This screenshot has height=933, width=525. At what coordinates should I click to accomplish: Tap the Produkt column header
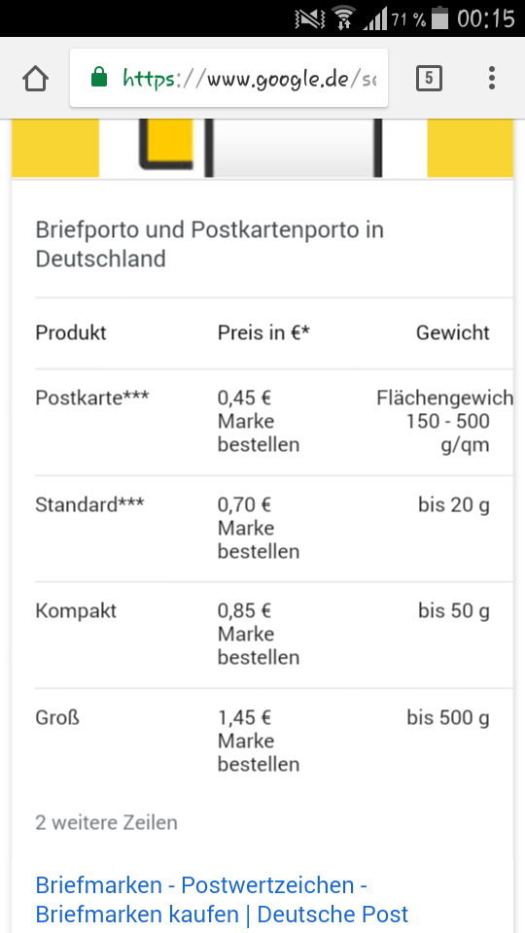[71, 332]
